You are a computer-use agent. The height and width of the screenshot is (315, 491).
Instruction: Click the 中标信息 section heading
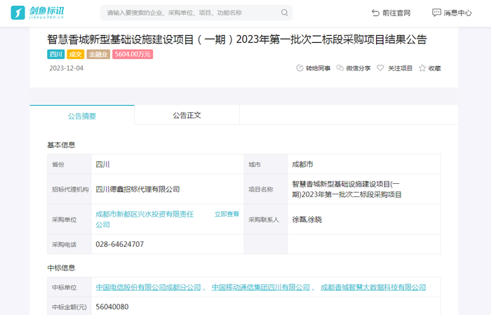click(x=61, y=268)
